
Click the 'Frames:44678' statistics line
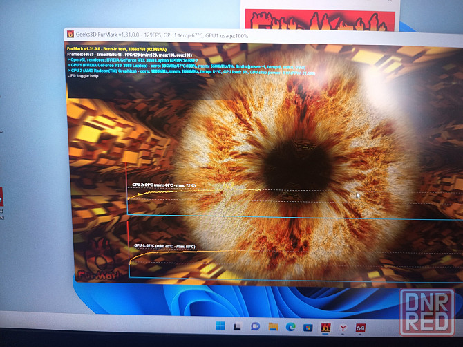[x=129, y=55]
